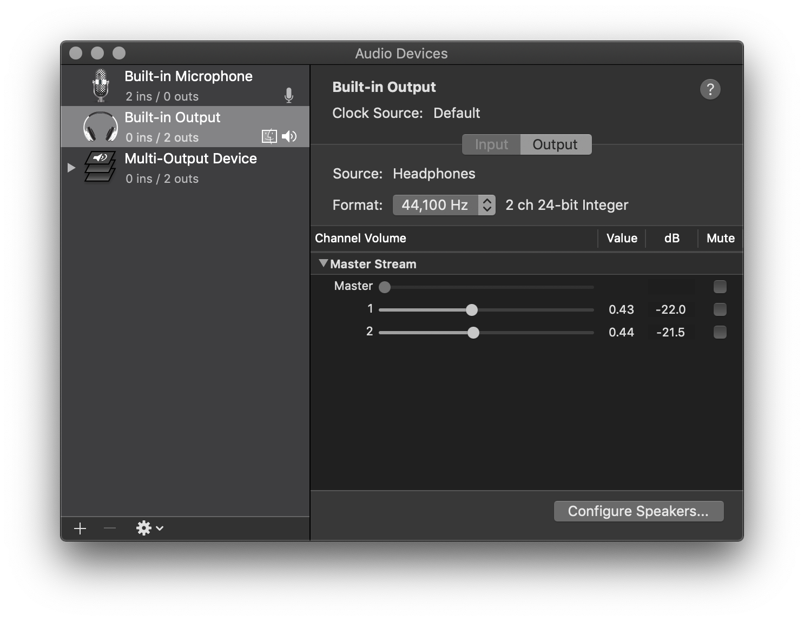Click the headphones icon for Built-in Output
The image size is (804, 621).
click(101, 127)
